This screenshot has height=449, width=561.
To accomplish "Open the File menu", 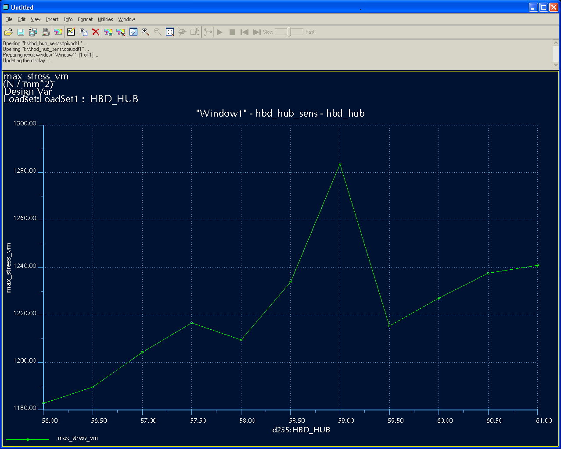I will (x=9, y=19).
